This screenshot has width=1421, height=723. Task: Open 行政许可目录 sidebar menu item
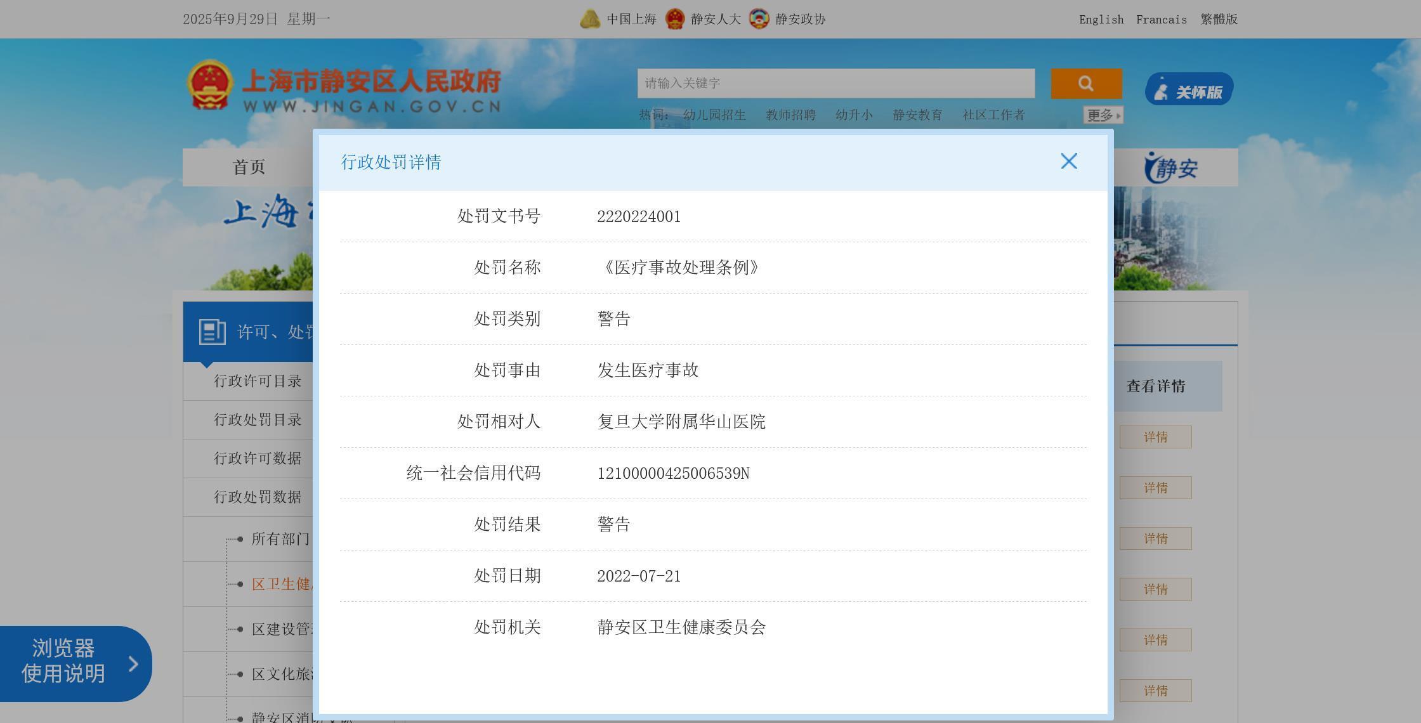click(x=258, y=381)
